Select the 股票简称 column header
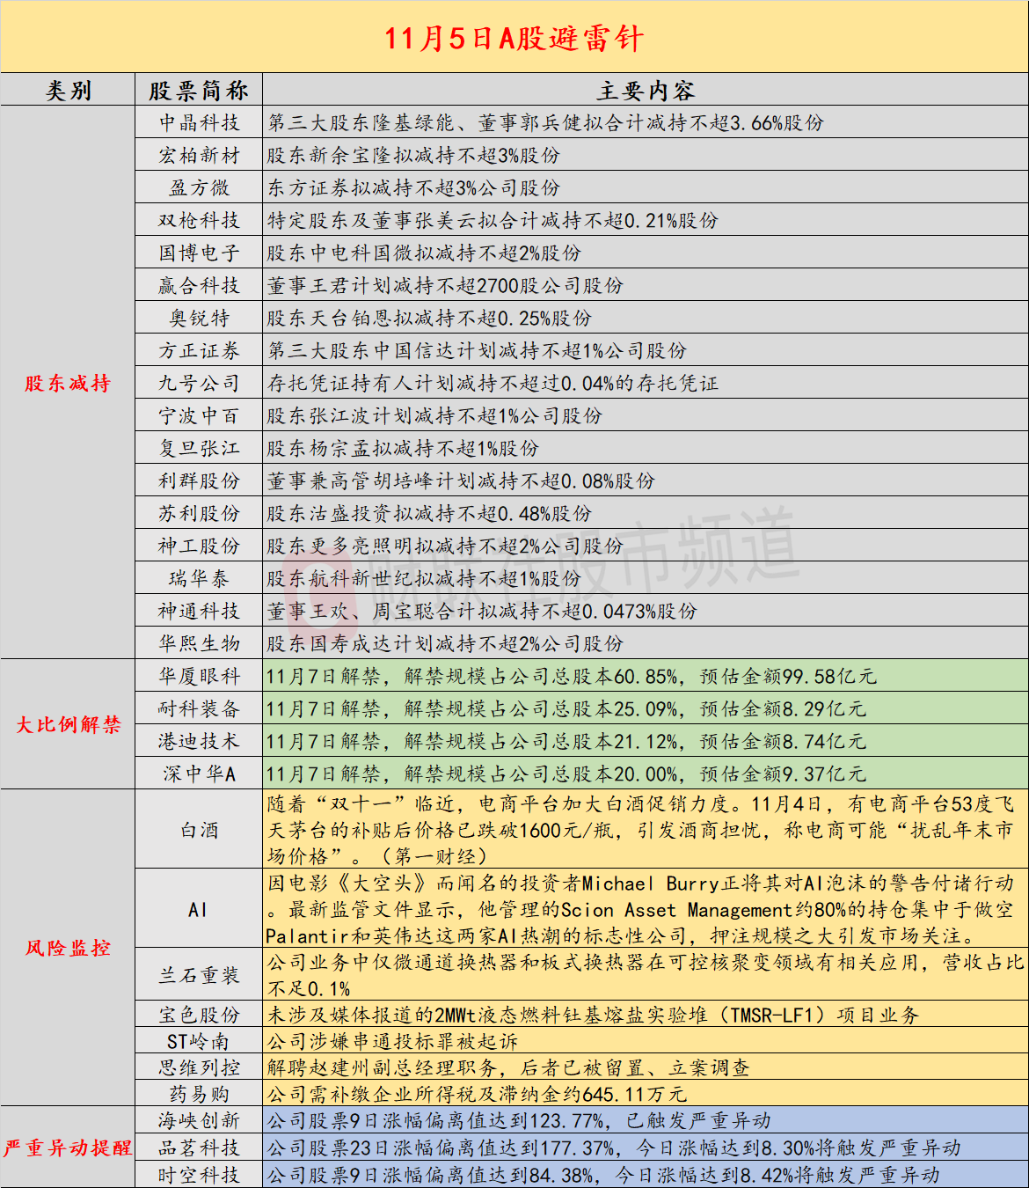1029x1188 pixels. (199, 91)
